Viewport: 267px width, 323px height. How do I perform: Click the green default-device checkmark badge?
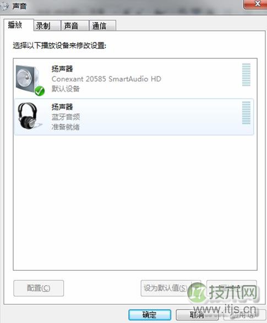40,91
